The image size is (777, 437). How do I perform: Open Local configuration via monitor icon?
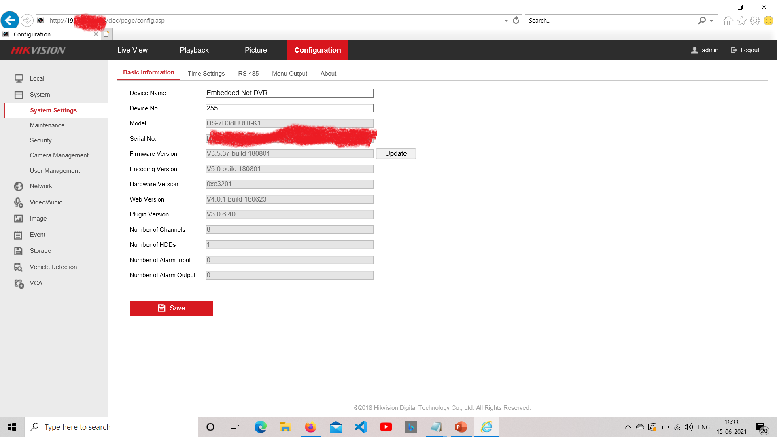click(x=19, y=78)
